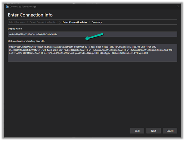185x141 pixels.
Task: Select the Enter Connection Info step
Action: pos(75,22)
